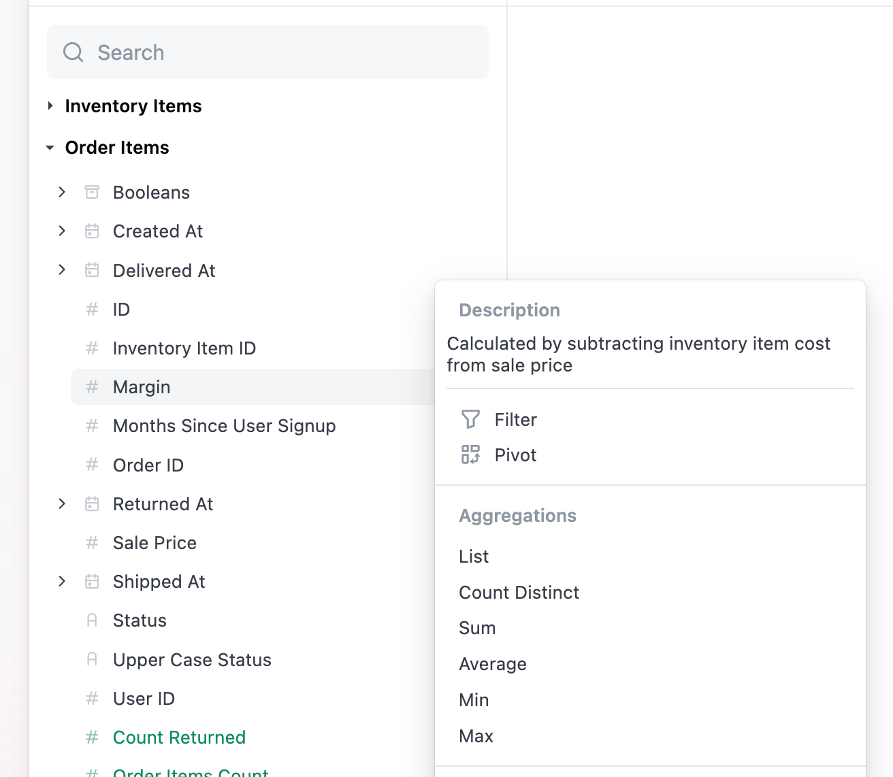Select the Sale Price field
Image resolution: width=893 pixels, height=777 pixels.
pyautogui.click(x=155, y=543)
